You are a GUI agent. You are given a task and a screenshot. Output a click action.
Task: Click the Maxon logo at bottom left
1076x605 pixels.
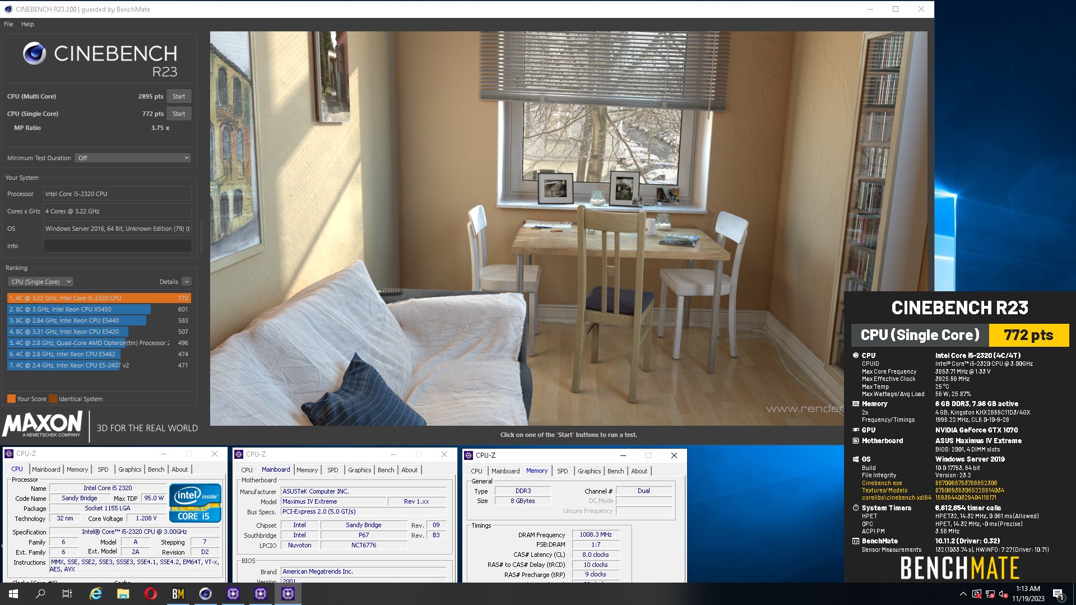pyautogui.click(x=43, y=424)
